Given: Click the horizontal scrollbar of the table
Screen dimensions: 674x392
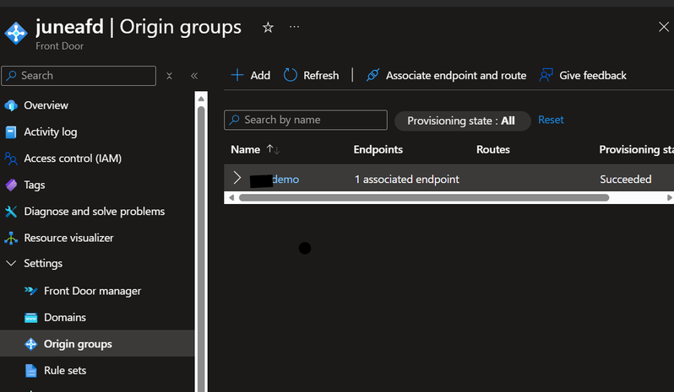Looking at the screenshot, I should (423, 197).
